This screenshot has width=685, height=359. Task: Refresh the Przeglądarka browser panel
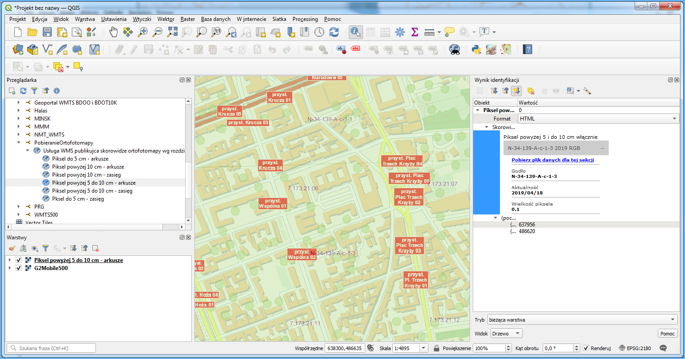click(23, 91)
